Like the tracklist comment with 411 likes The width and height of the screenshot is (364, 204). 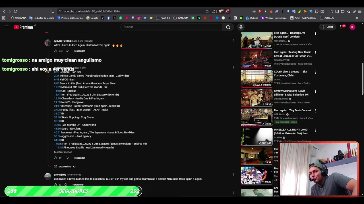[56, 158]
